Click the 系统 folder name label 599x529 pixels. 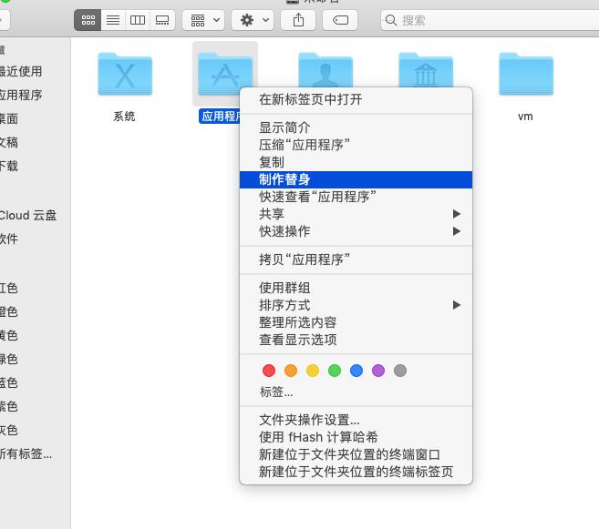point(124,117)
